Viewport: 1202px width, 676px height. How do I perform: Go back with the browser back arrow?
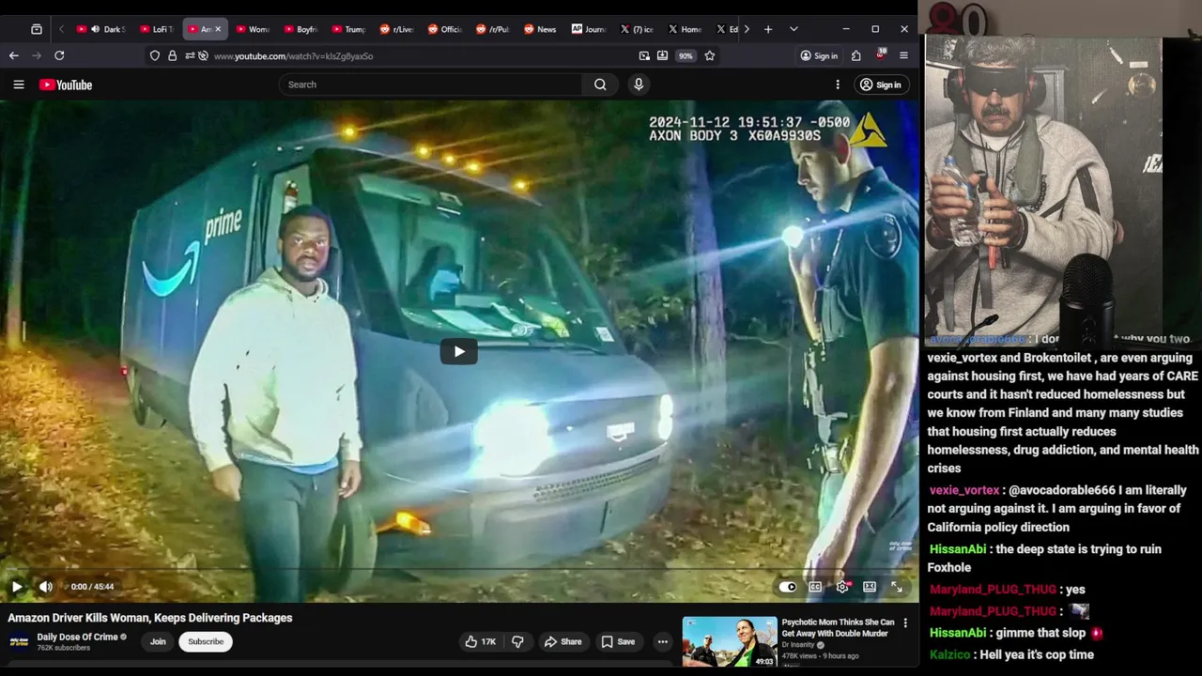(14, 55)
